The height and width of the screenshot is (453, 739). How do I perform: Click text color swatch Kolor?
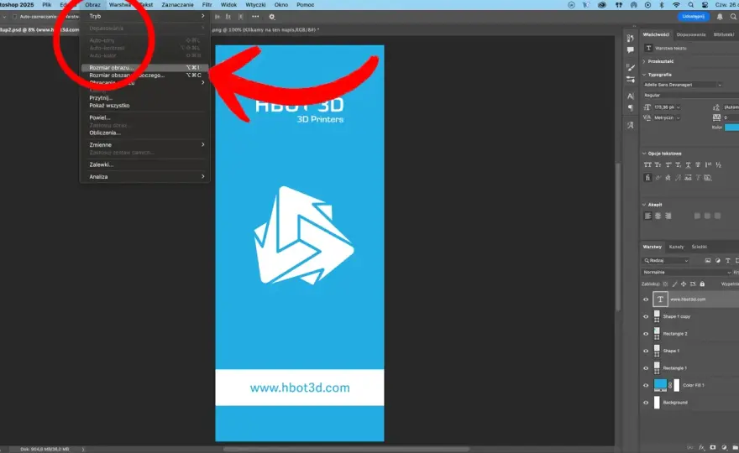point(732,128)
